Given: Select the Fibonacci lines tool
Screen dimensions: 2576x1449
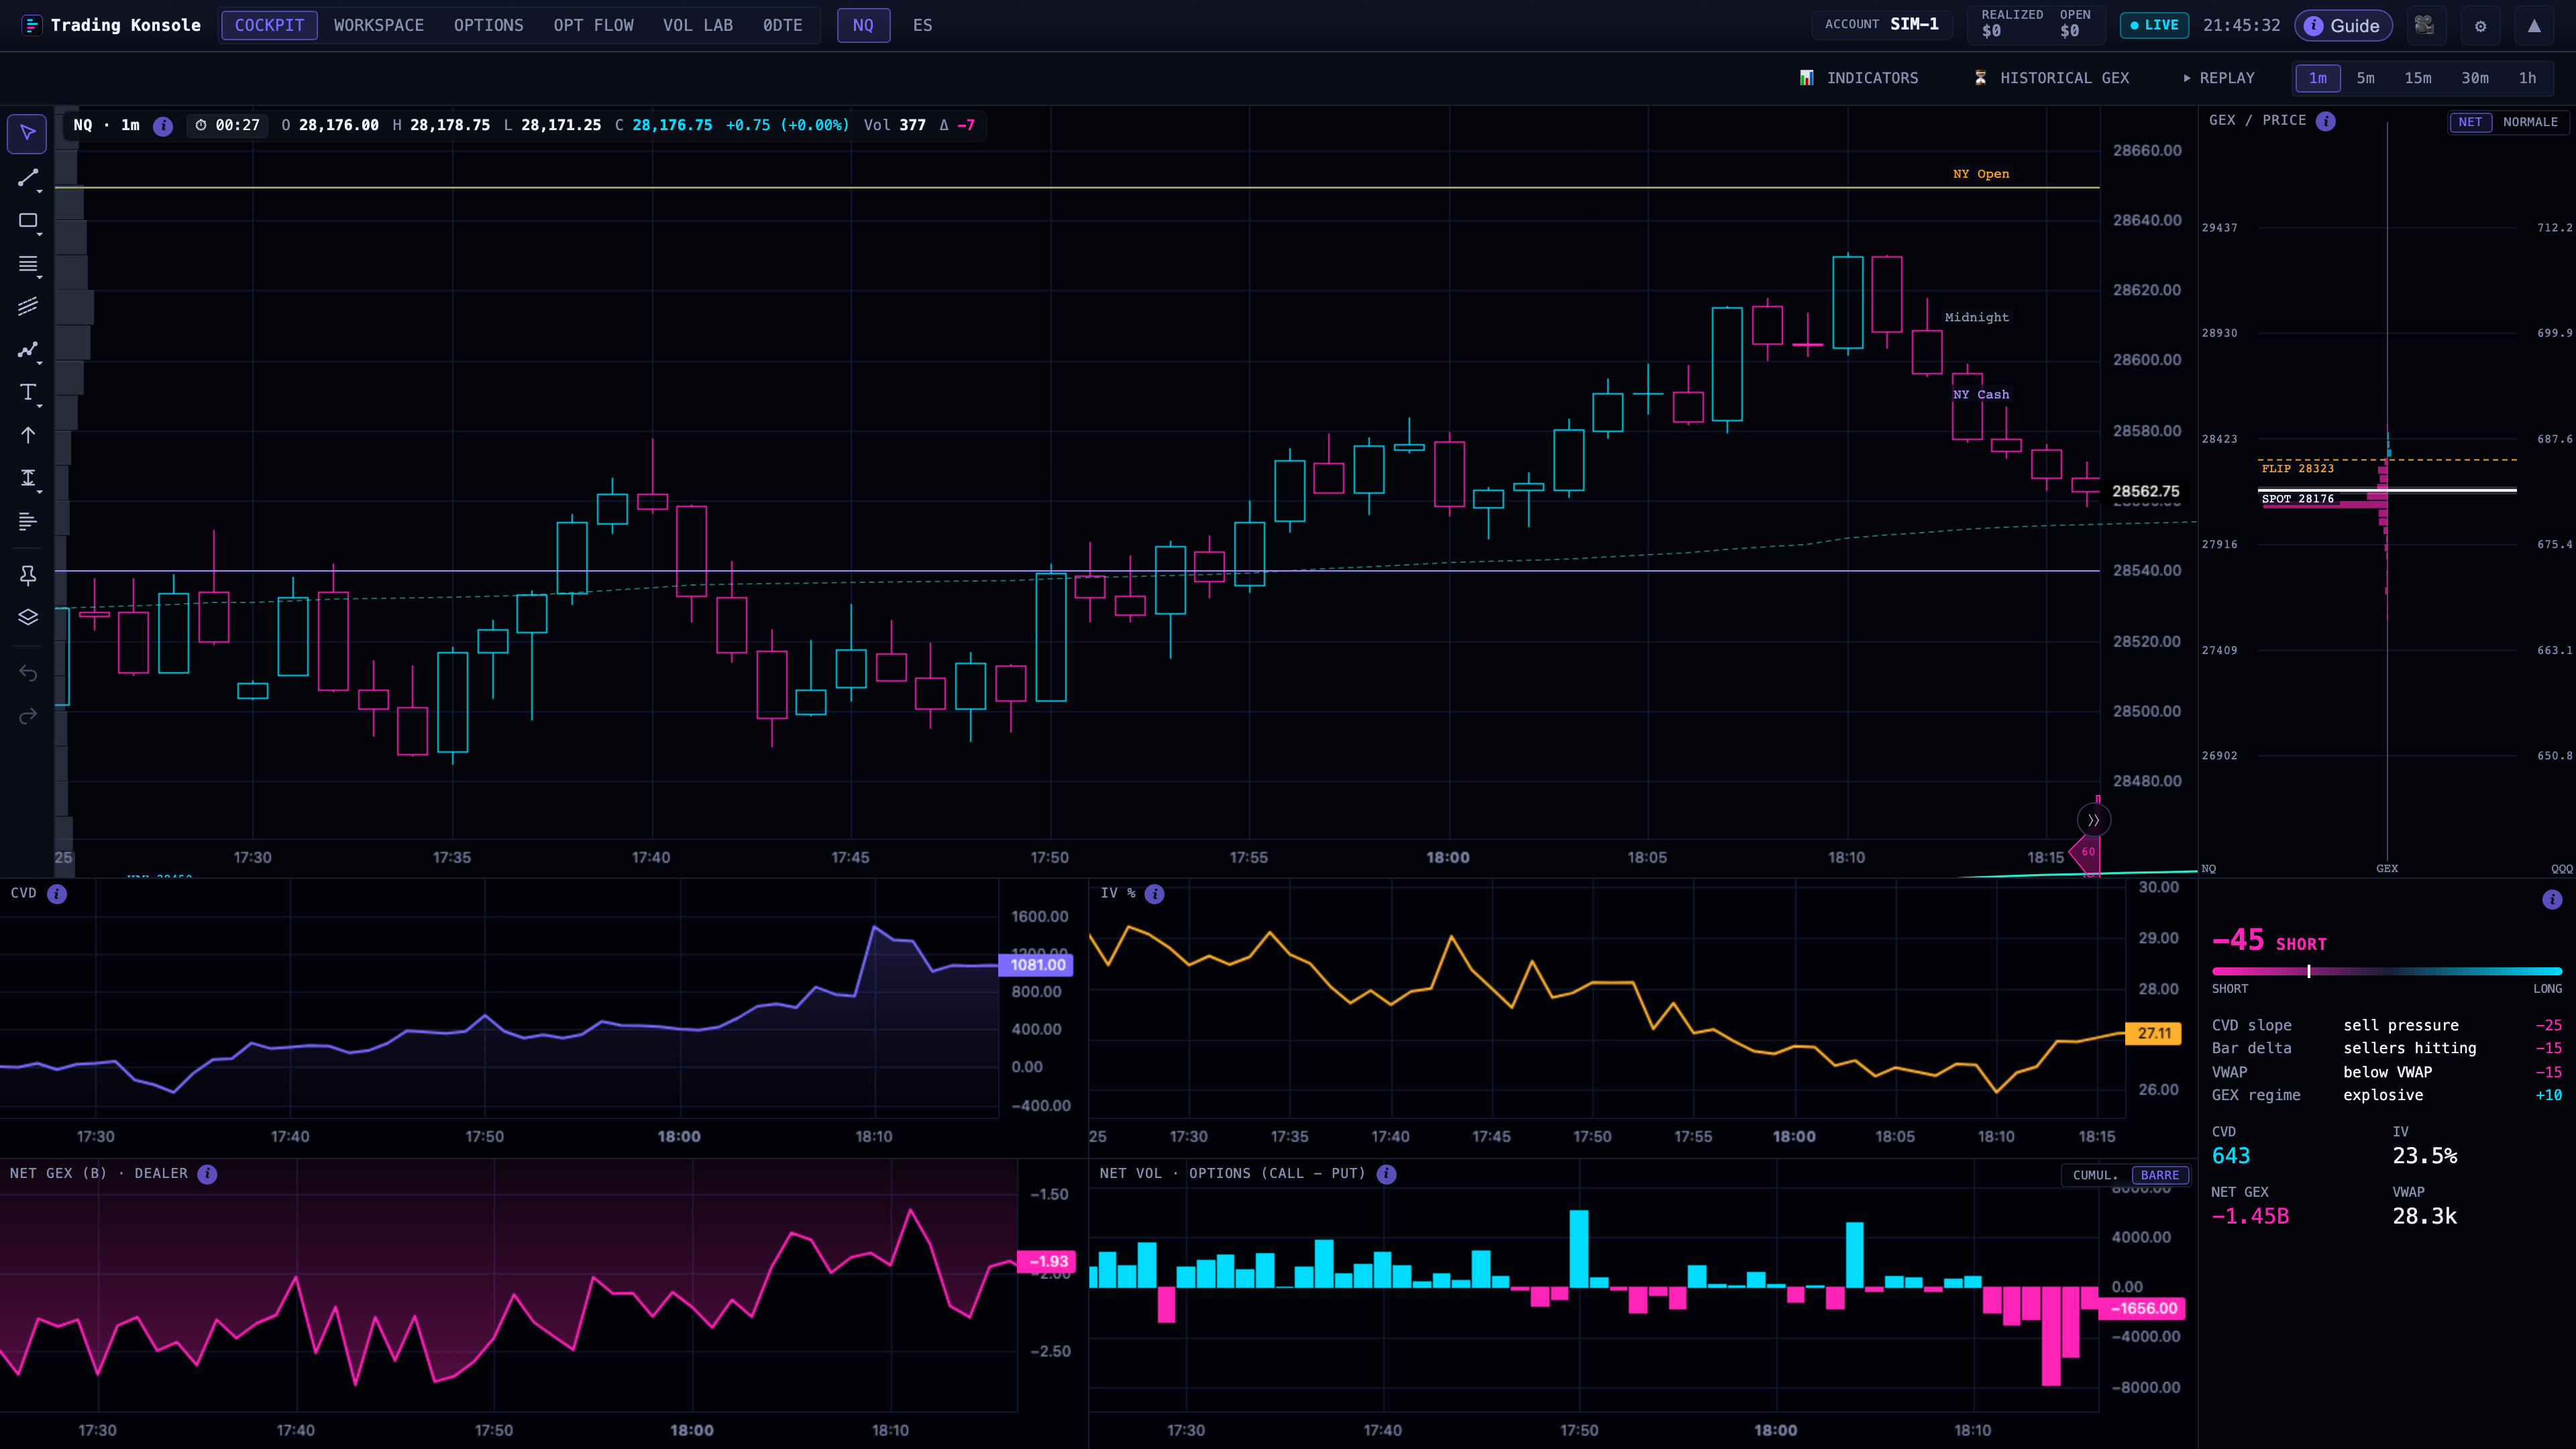Looking at the screenshot, I should click(x=27, y=264).
